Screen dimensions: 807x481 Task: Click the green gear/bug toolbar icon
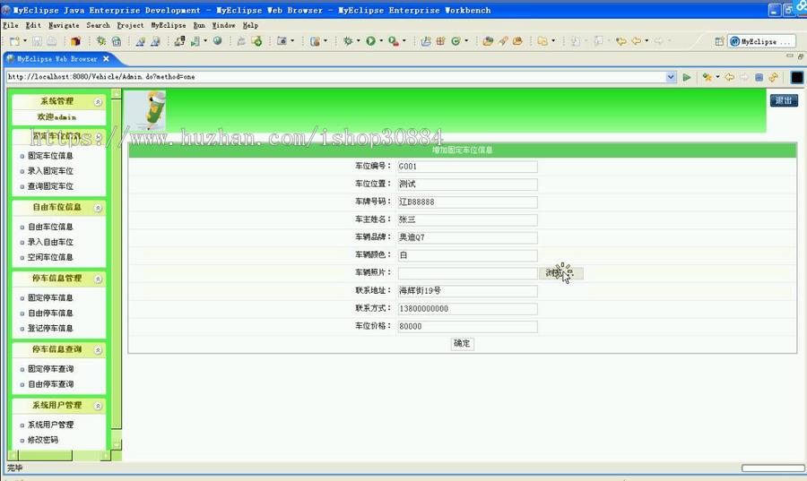click(x=100, y=41)
